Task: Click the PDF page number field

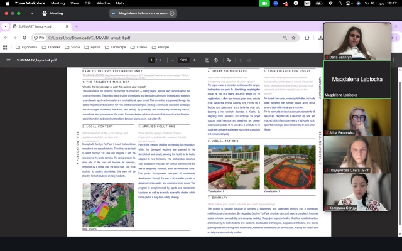Action: pyautogui.click(x=151, y=60)
